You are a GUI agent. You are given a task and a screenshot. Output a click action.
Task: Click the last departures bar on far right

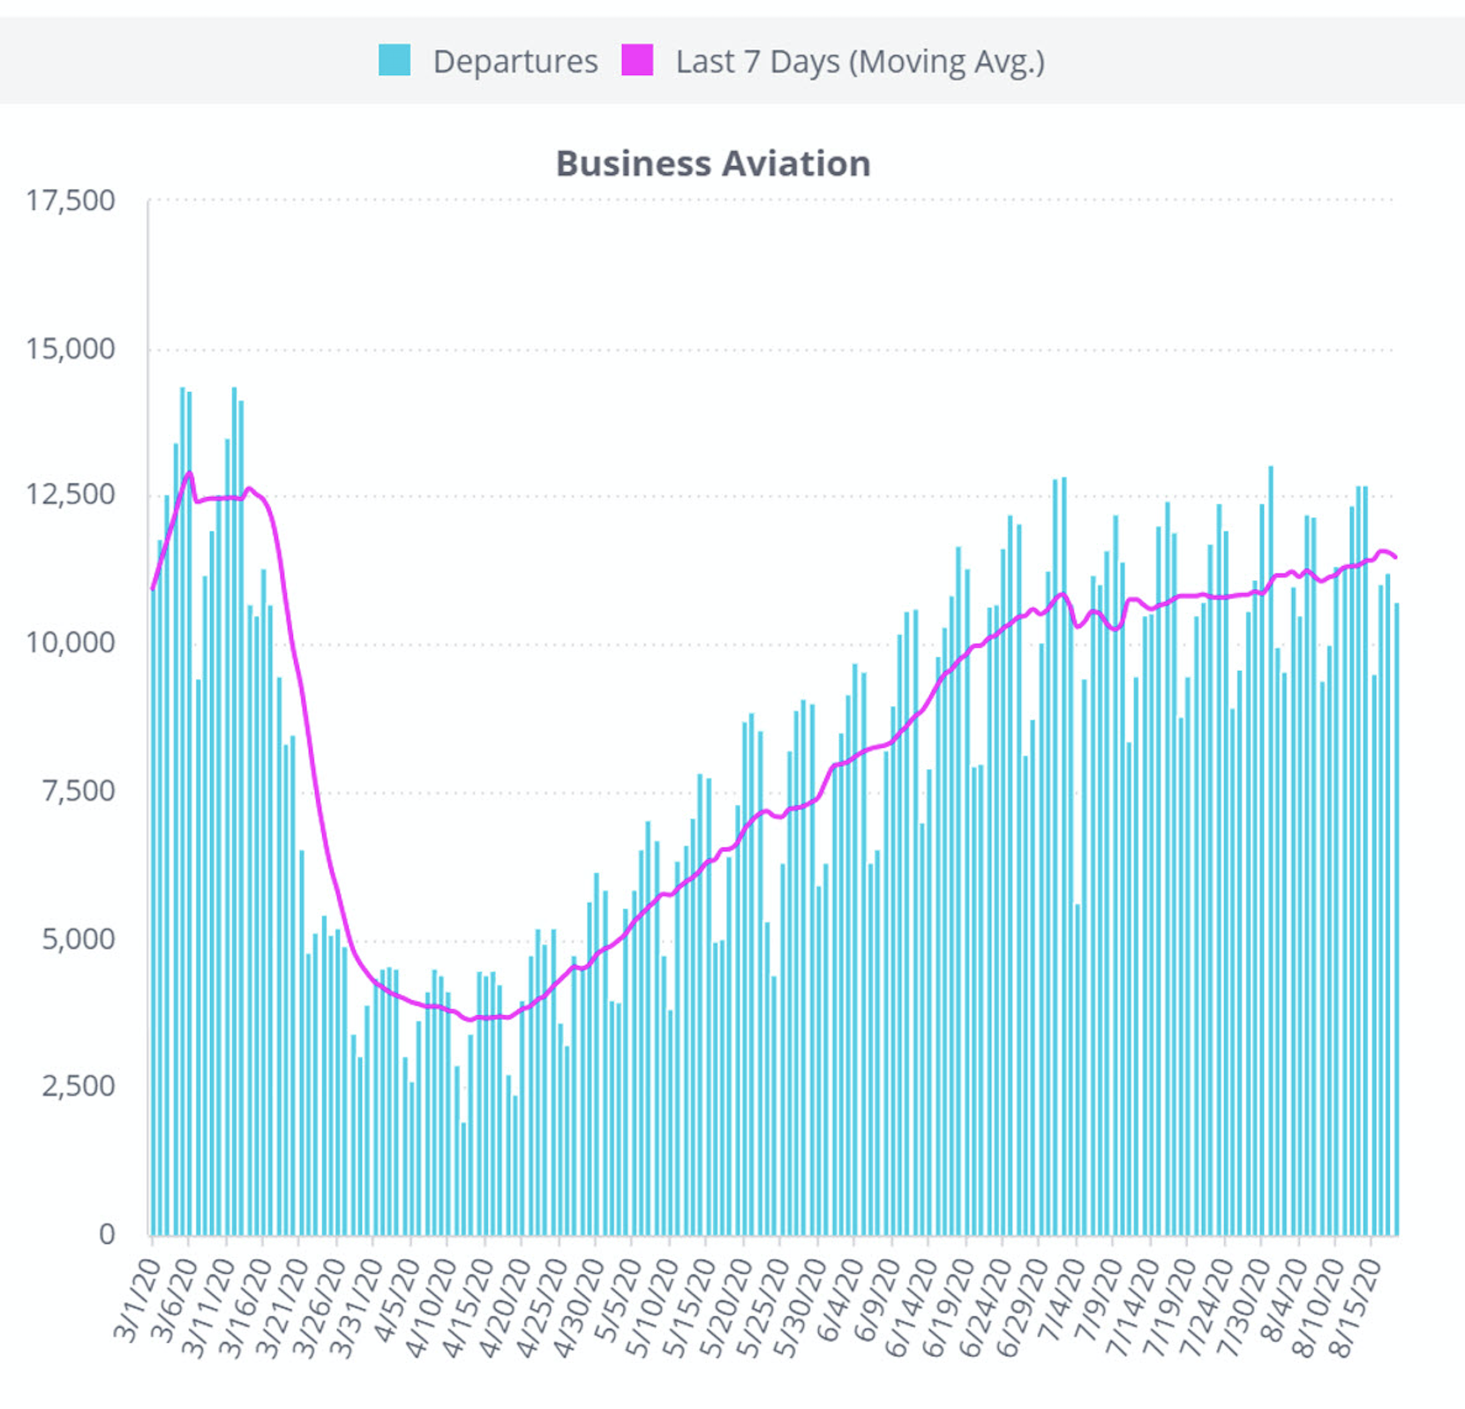(x=1396, y=918)
